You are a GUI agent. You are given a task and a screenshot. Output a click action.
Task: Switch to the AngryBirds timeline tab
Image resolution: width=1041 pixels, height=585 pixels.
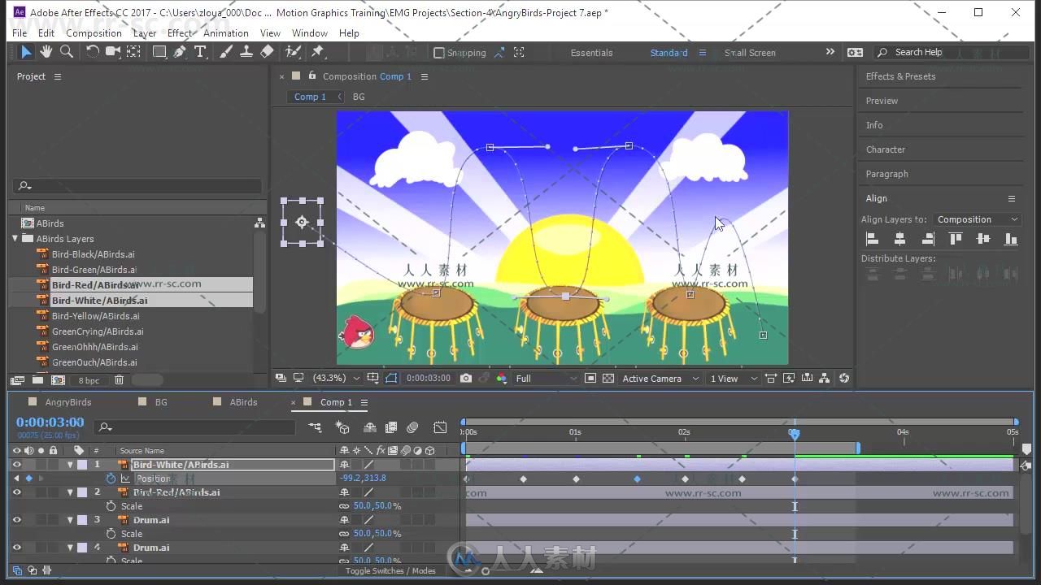pyautogui.click(x=68, y=402)
